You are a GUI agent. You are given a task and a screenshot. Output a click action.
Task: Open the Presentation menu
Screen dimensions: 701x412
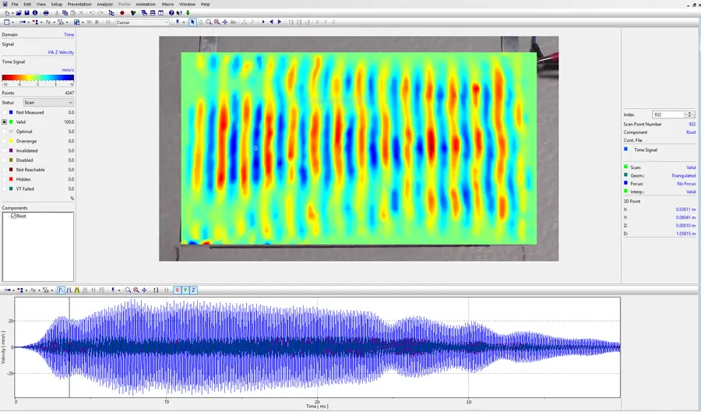(79, 4)
